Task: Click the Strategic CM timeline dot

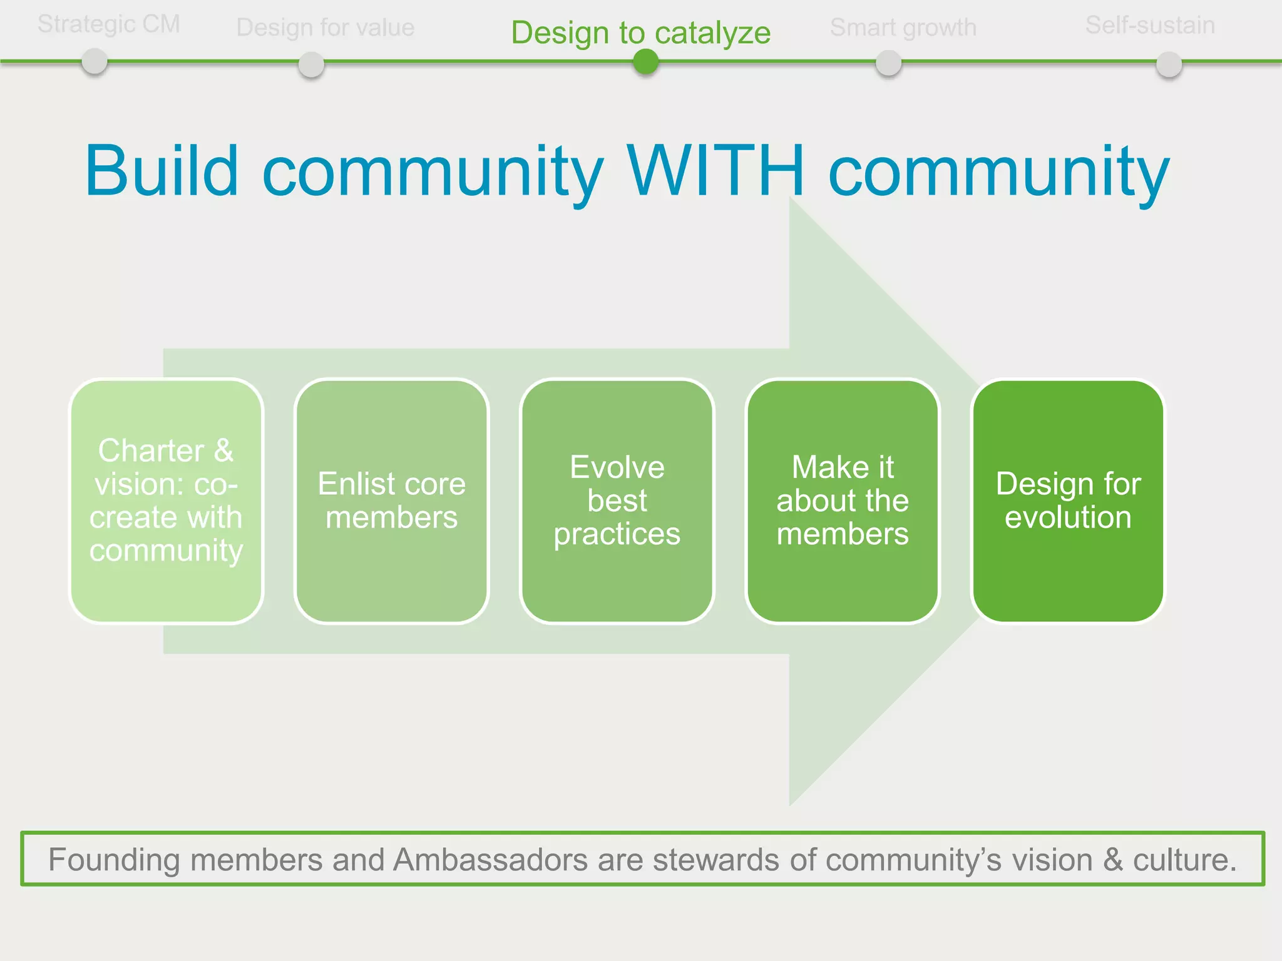Action: 95,62
